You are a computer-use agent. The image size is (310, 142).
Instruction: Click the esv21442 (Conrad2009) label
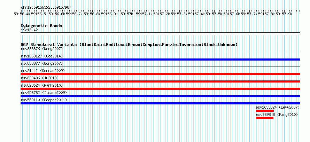click(43, 71)
